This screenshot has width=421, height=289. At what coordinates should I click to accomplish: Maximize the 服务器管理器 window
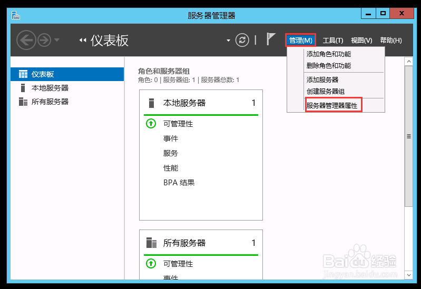click(x=383, y=13)
